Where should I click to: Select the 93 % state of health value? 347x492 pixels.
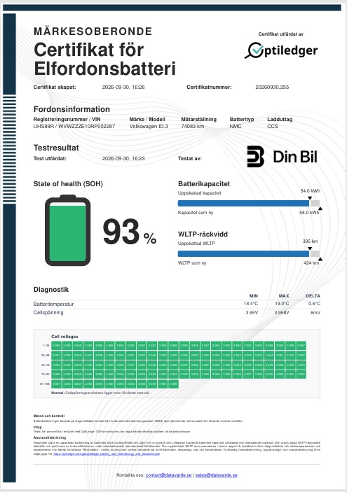click(130, 232)
